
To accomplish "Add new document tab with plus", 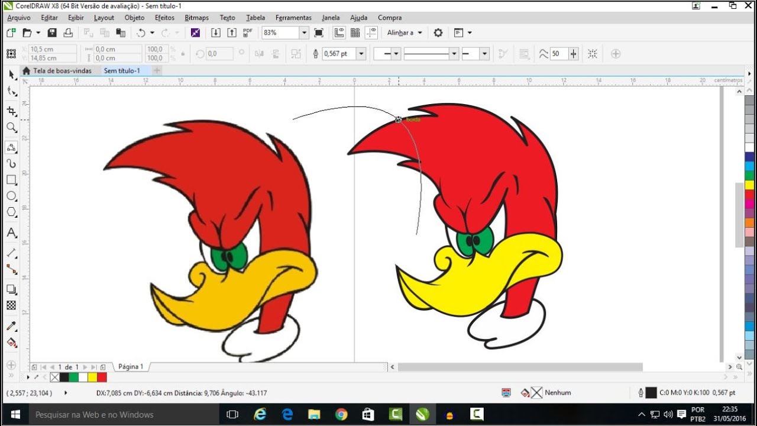I will click(157, 70).
